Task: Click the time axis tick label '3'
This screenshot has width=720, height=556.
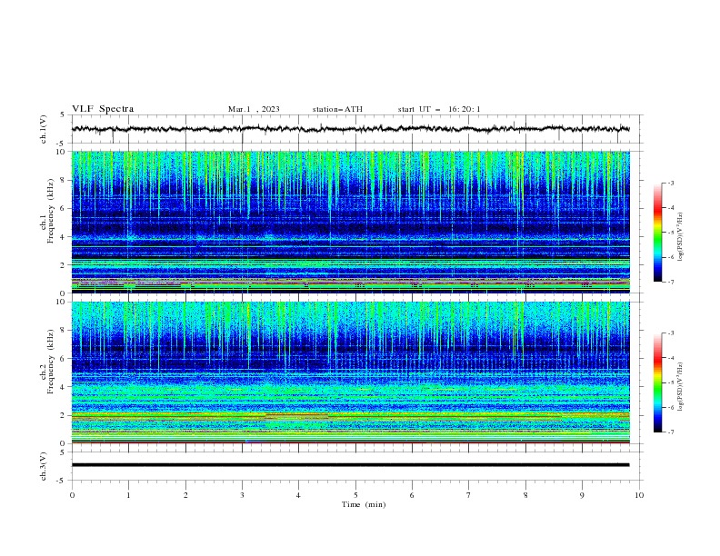Action: [242, 495]
